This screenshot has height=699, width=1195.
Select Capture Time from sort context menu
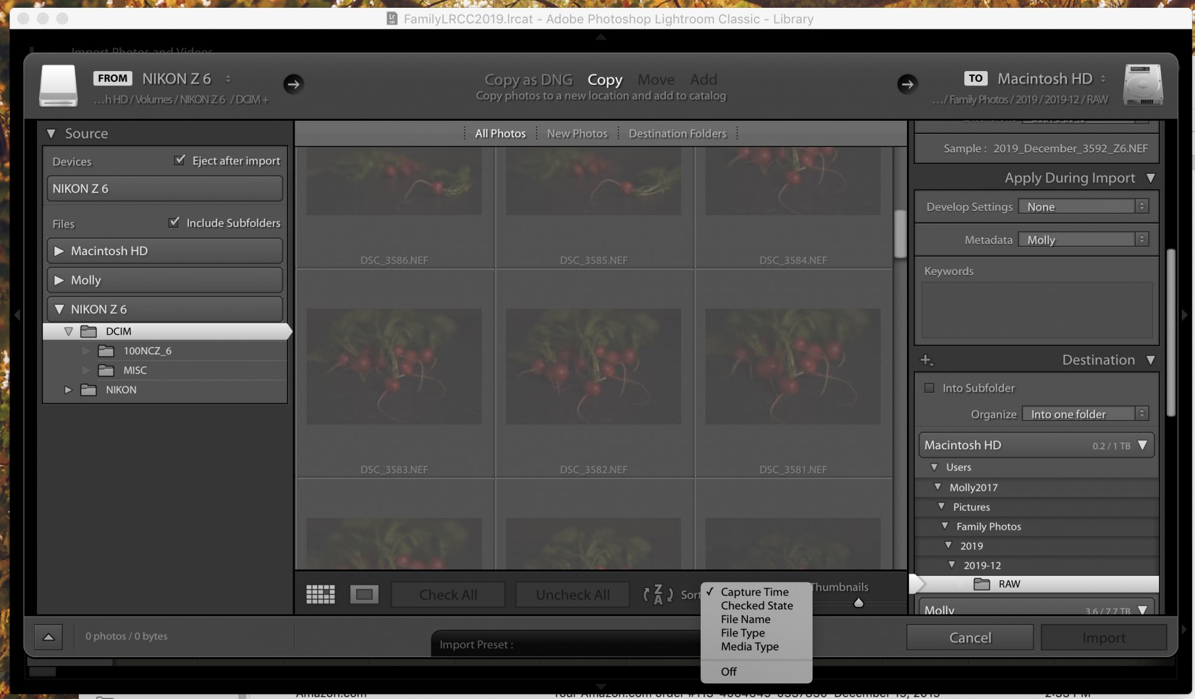pos(754,591)
